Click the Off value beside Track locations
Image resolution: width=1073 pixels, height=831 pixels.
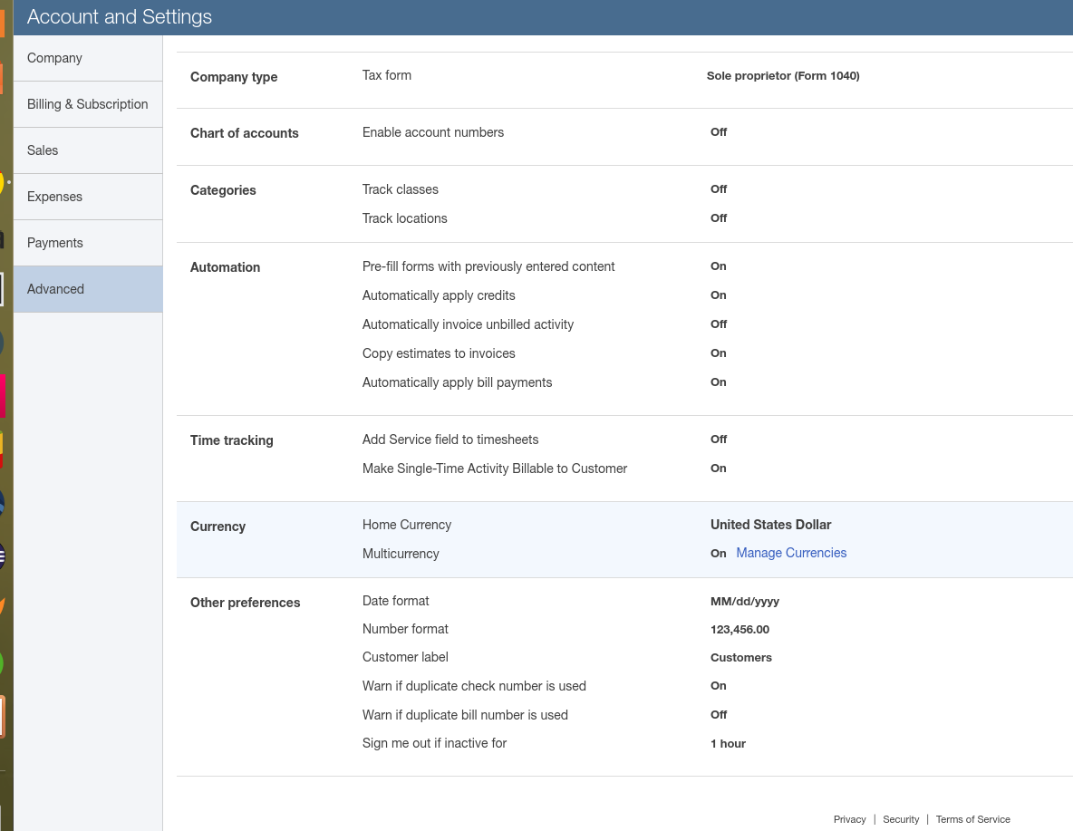[x=719, y=218]
